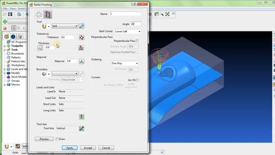Click the help button in dialog title bar
The width and height of the screenshot is (275, 155).
(x=134, y=4)
